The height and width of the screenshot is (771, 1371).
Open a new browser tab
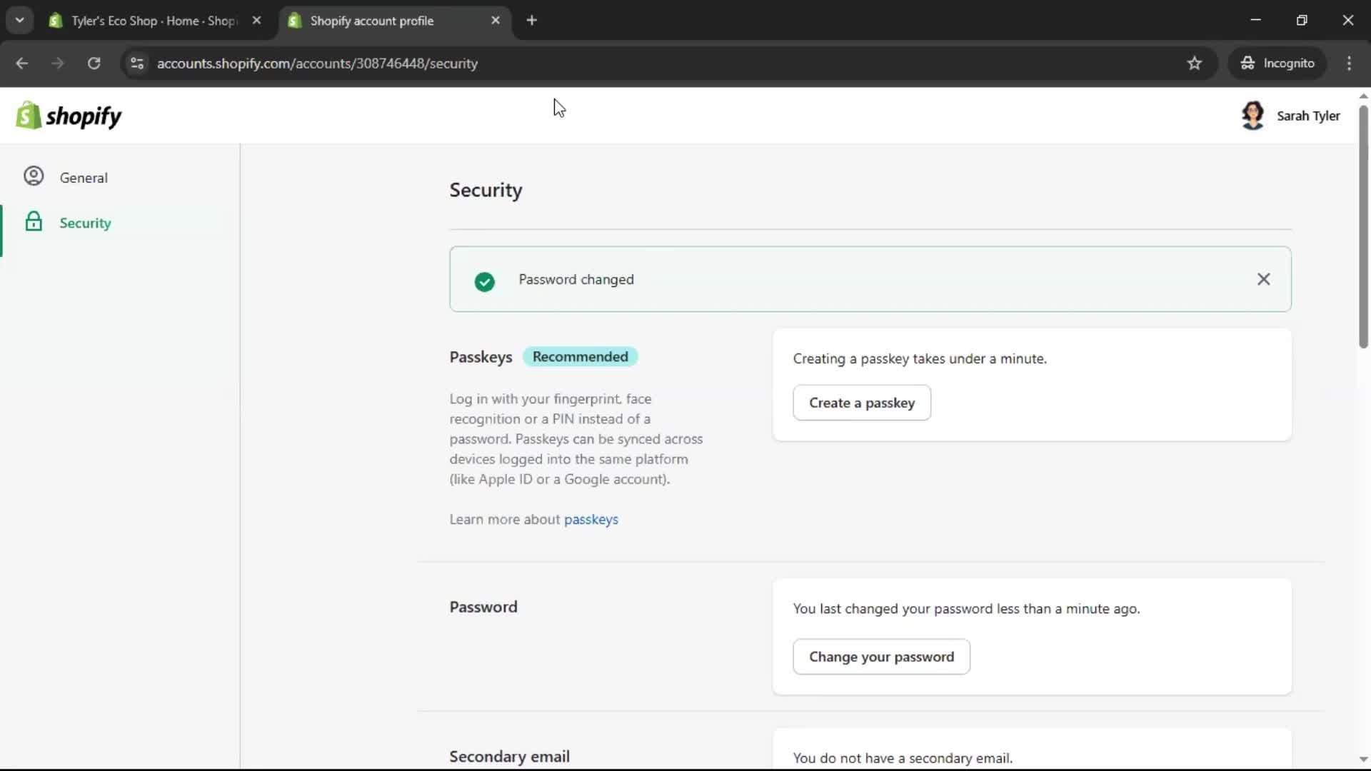tap(532, 20)
